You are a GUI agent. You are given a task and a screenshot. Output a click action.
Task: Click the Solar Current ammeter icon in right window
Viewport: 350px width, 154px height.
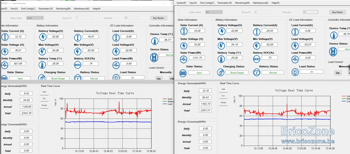tap(184, 31)
